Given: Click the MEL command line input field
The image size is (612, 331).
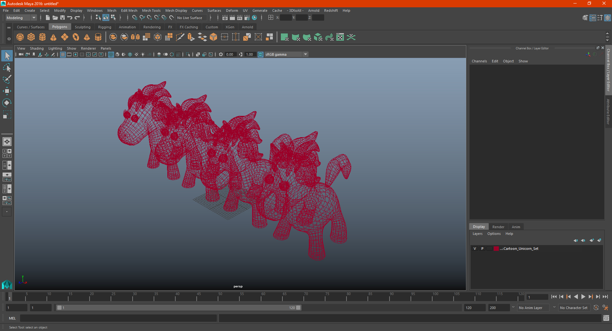Looking at the screenshot, I should (x=118, y=318).
